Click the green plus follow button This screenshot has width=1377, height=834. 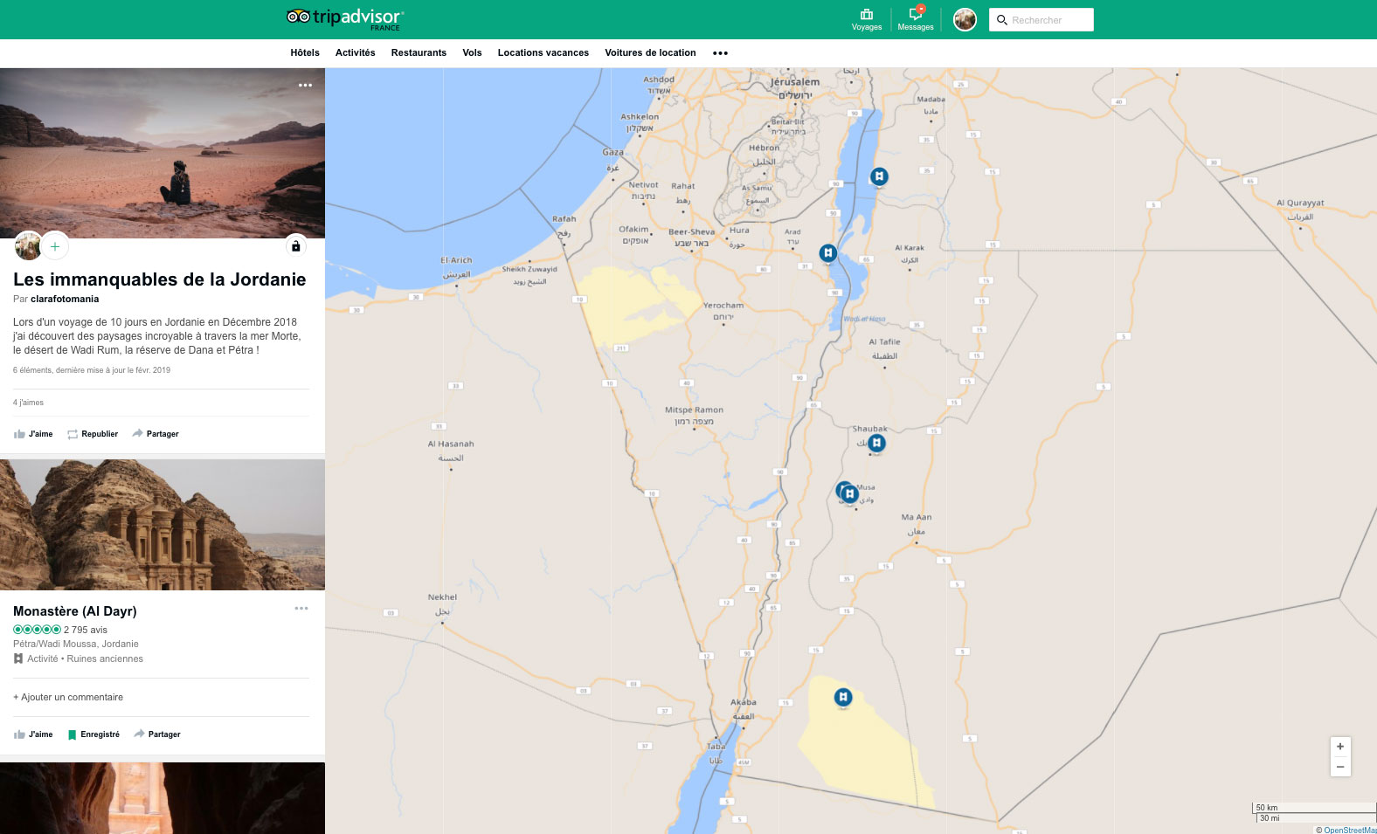click(x=55, y=246)
